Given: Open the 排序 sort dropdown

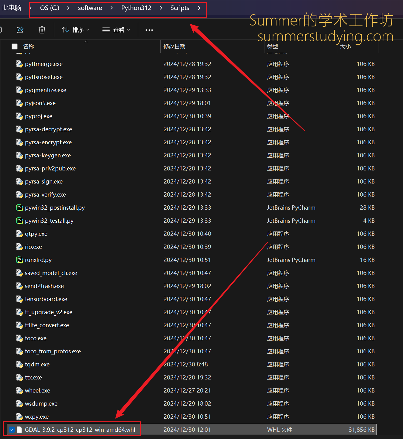Looking at the screenshot, I should pos(75,30).
